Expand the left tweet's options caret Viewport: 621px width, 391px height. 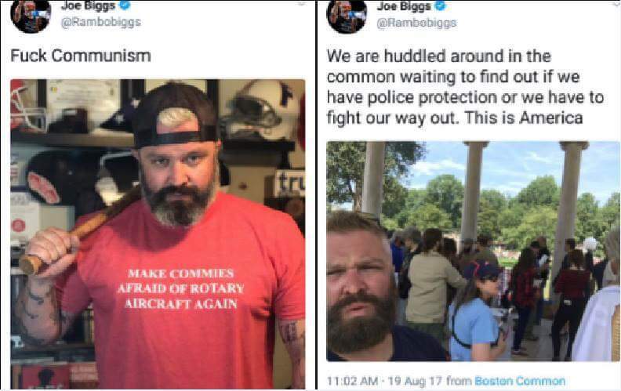[302, 4]
